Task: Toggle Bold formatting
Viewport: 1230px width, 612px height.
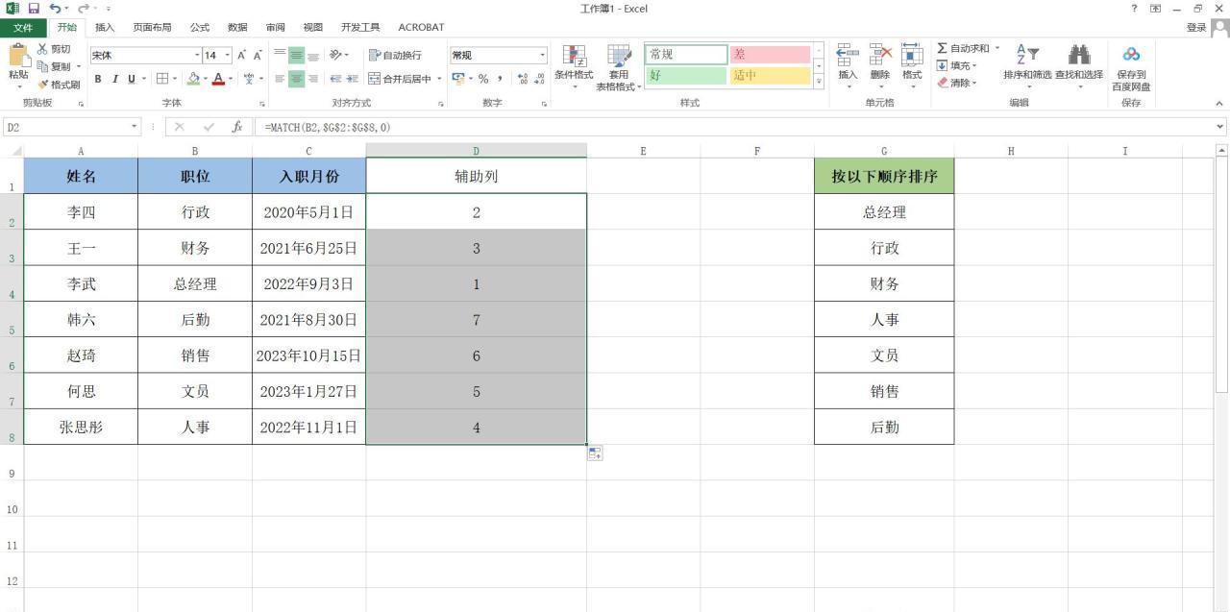Action: click(98, 79)
